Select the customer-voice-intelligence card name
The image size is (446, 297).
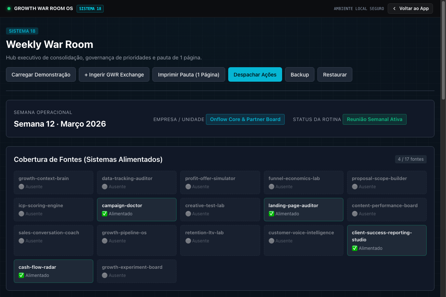click(301, 233)
